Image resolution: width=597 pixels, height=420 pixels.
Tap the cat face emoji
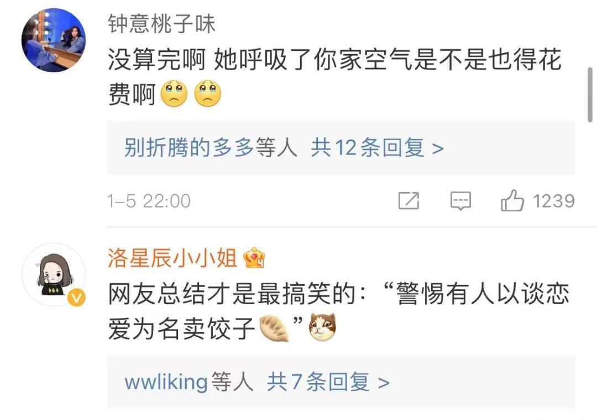click(x=322, y=327)
